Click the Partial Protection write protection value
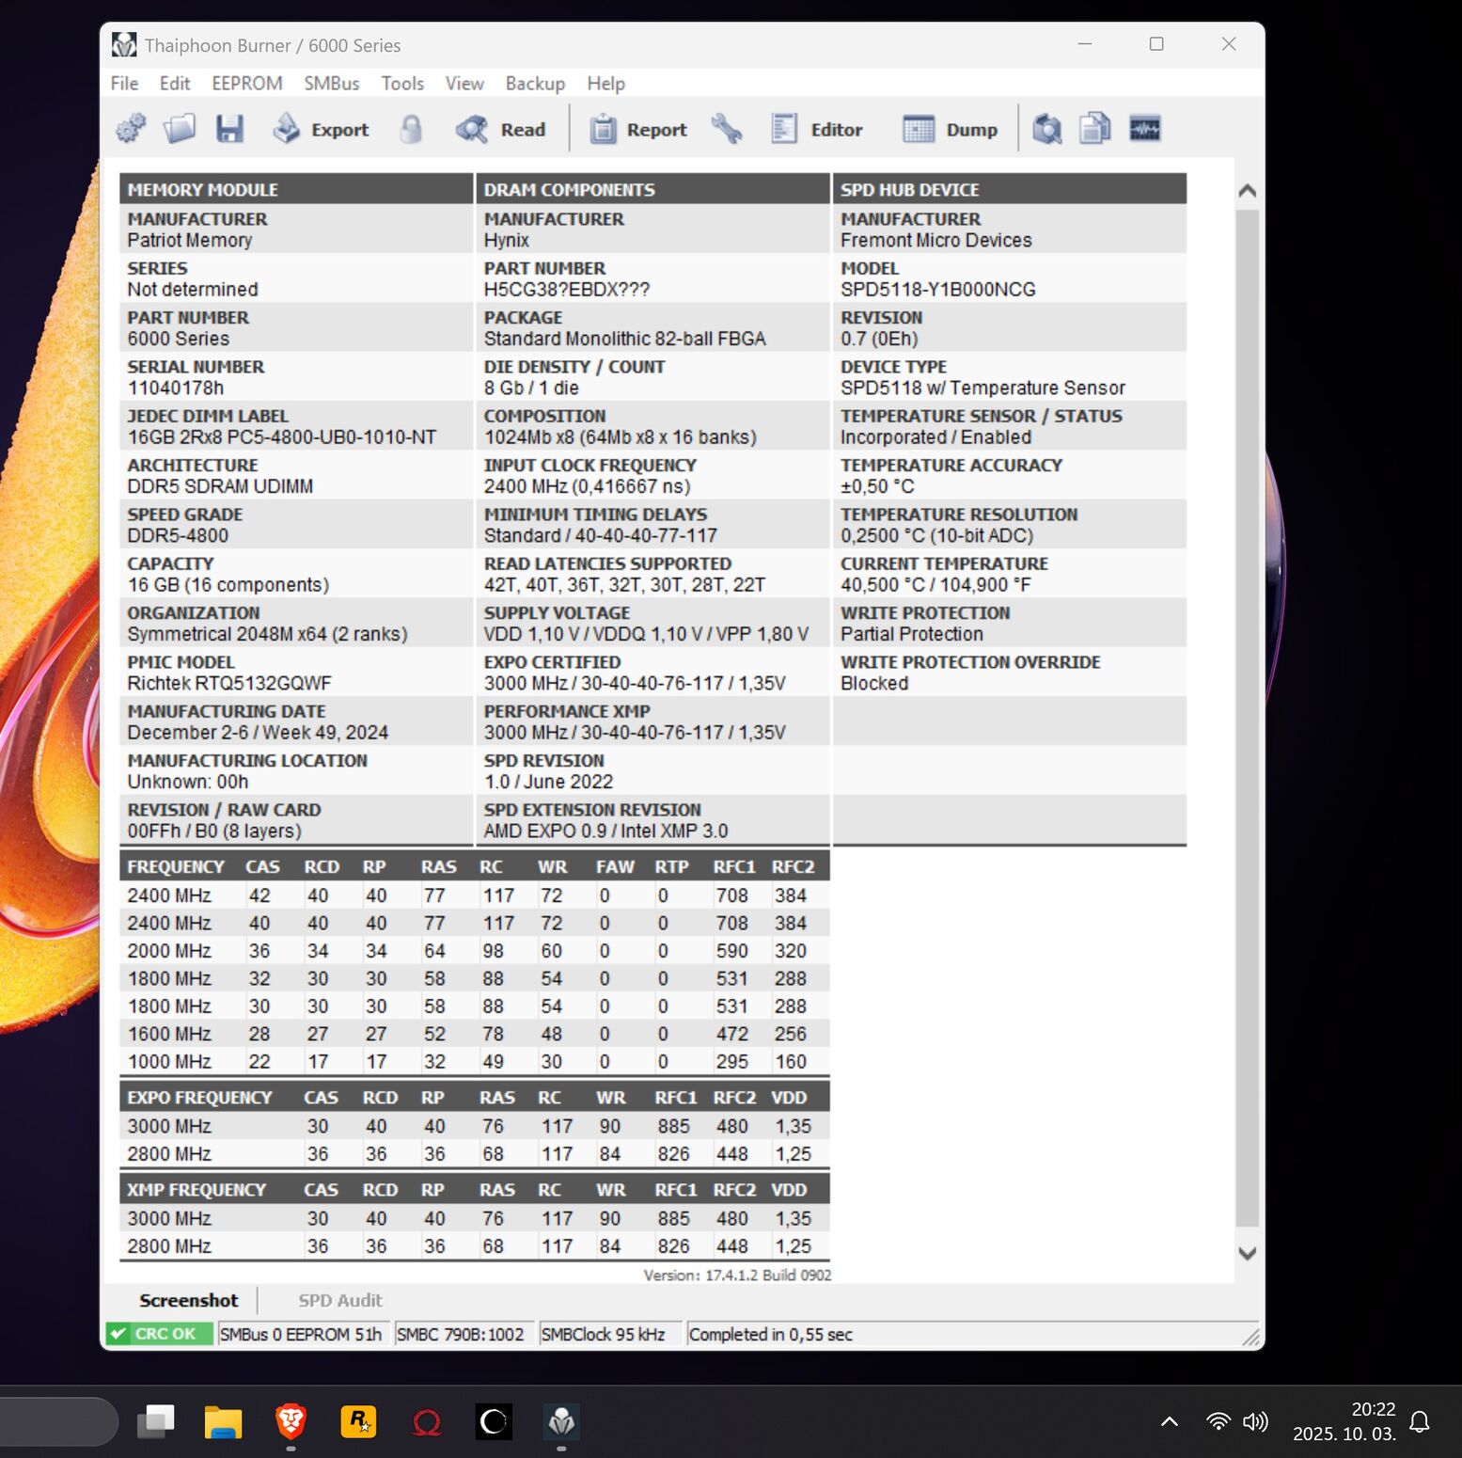1462x1458 pixels. click(x=912, y=634)
